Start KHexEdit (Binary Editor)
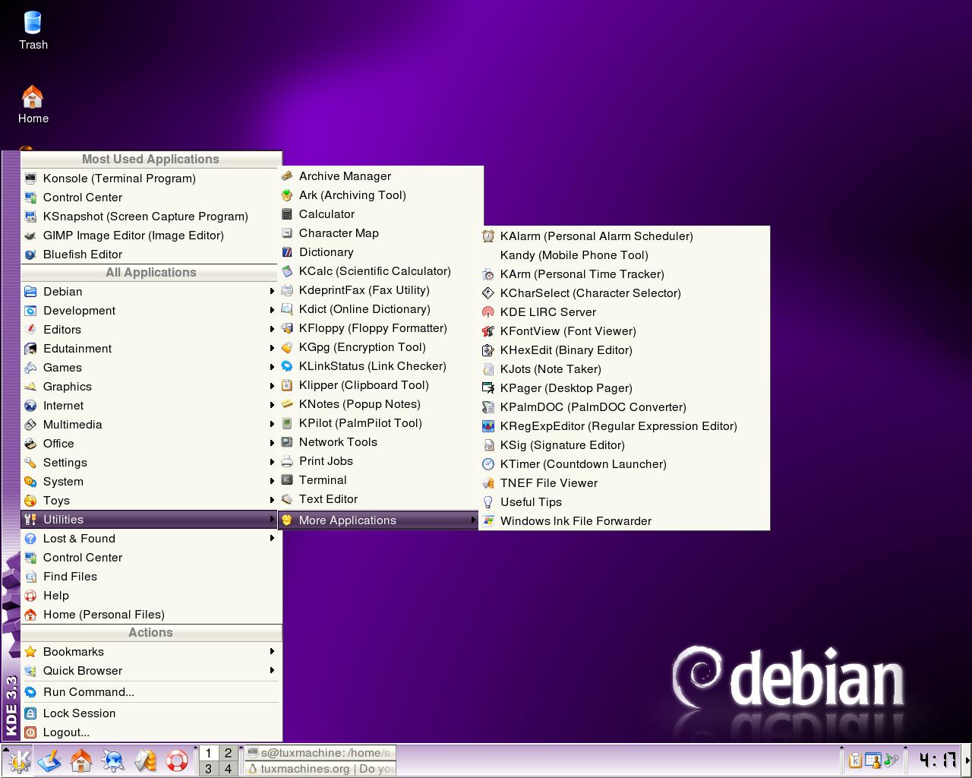The width and height of the screenshot is (972, 778). click(x=624, y=350)
